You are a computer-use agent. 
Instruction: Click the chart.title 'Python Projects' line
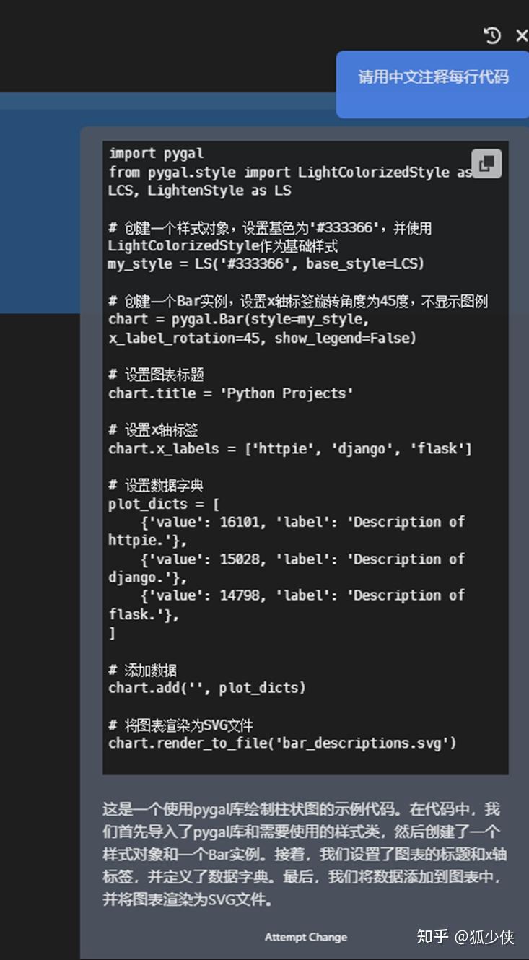(231, 393)
